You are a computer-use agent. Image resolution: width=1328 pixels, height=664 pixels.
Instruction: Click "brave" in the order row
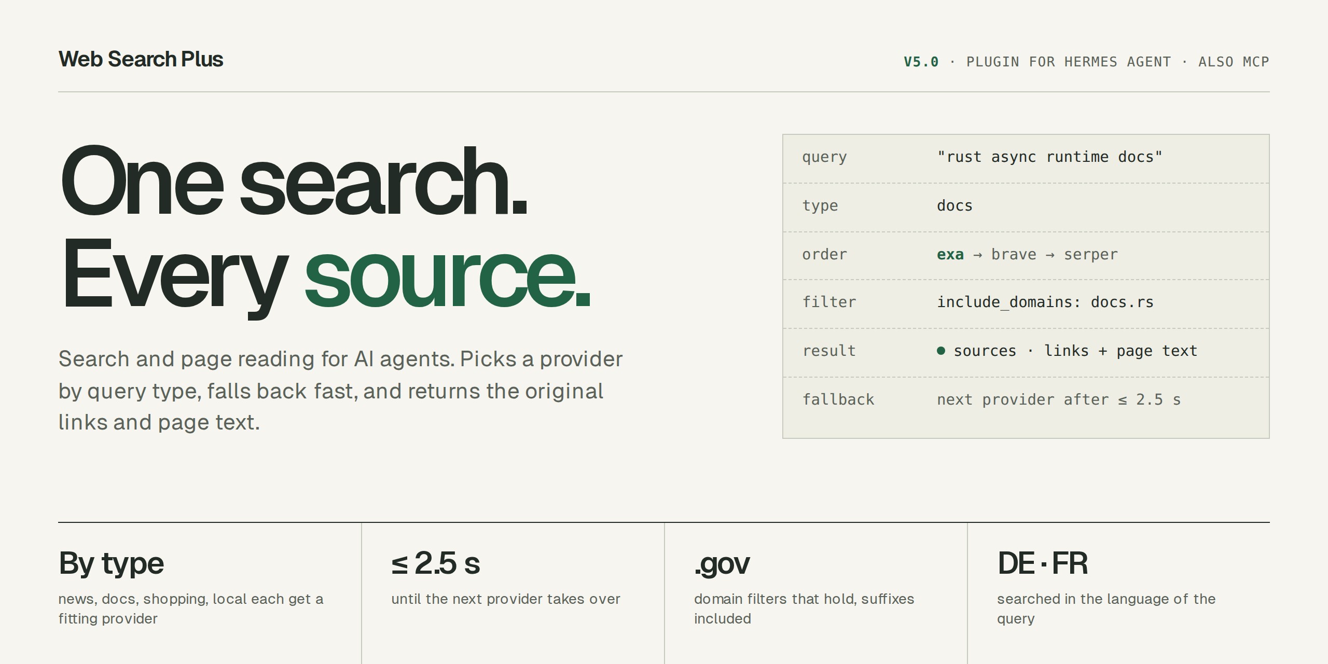pyautogui.click(x=1014, y=254)
